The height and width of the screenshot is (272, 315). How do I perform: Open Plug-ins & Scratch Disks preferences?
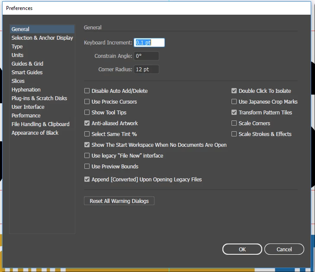(42, 98)
